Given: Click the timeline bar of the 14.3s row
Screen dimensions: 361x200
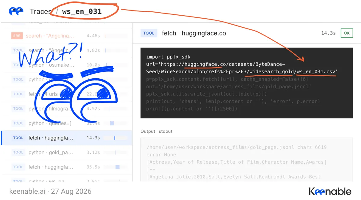Looking at the screenshot, I should click(114, 138).
